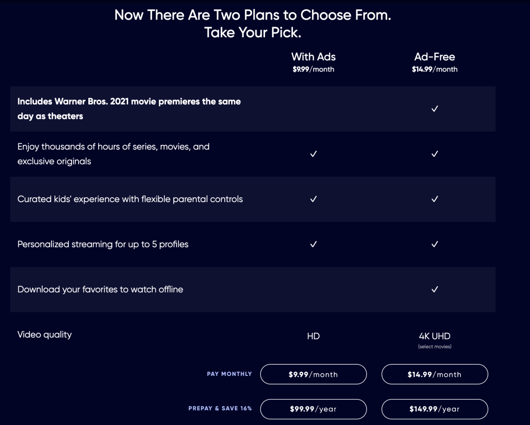The width and height of the screenshot is (530, 425).
Task: Choose the $9.99/month With Ads plan button
Action: pos(313,374)
